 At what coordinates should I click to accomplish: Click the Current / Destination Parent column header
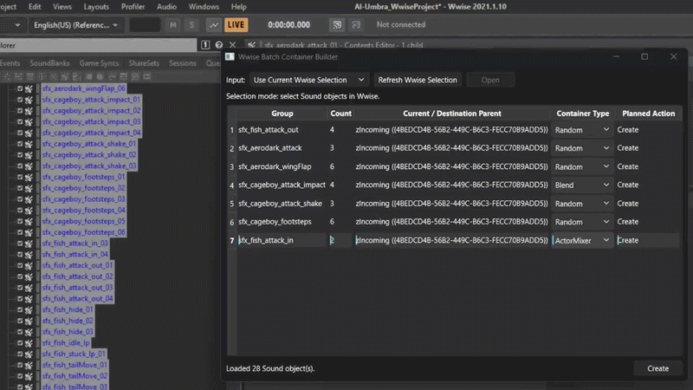click(x=451, y=114)
